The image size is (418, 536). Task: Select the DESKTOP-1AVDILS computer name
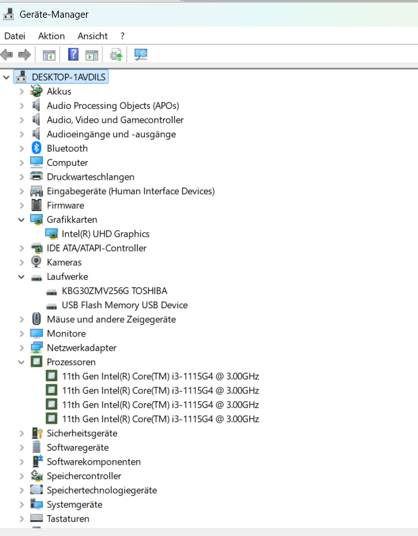tap(69, 77)
